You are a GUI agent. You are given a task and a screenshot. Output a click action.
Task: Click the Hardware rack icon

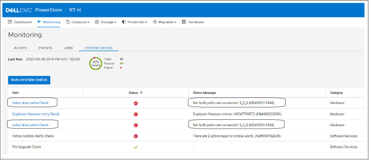pos(184,22)
